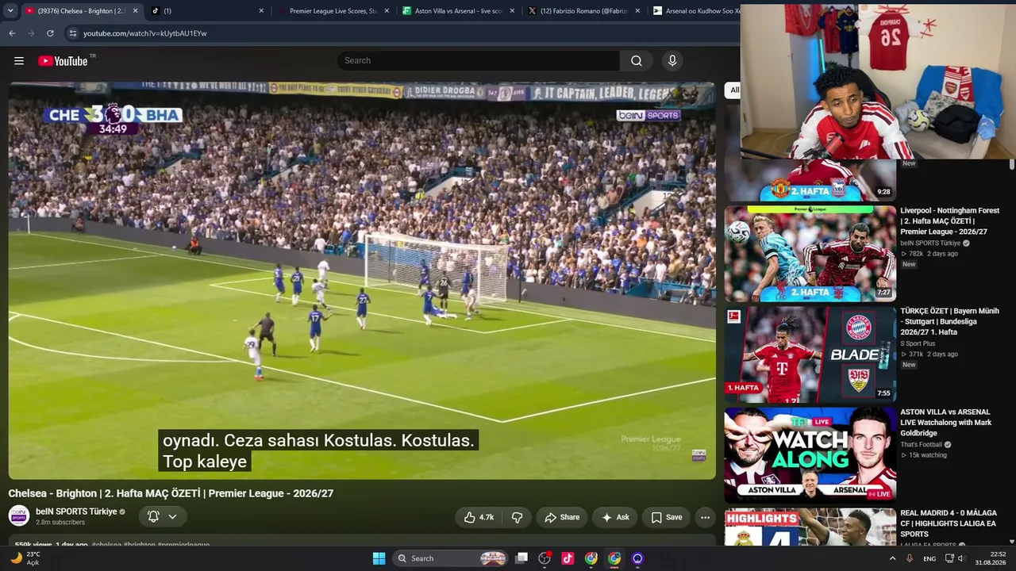The image size is (1016, 571).
Task: Click the microphone system tray icon
Action: [x=910, y=558]
